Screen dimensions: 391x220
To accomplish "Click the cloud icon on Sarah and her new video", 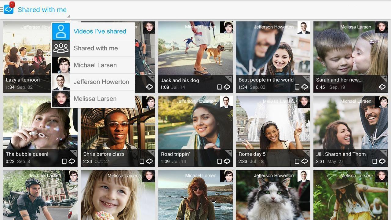I will [x=382, y=87].
